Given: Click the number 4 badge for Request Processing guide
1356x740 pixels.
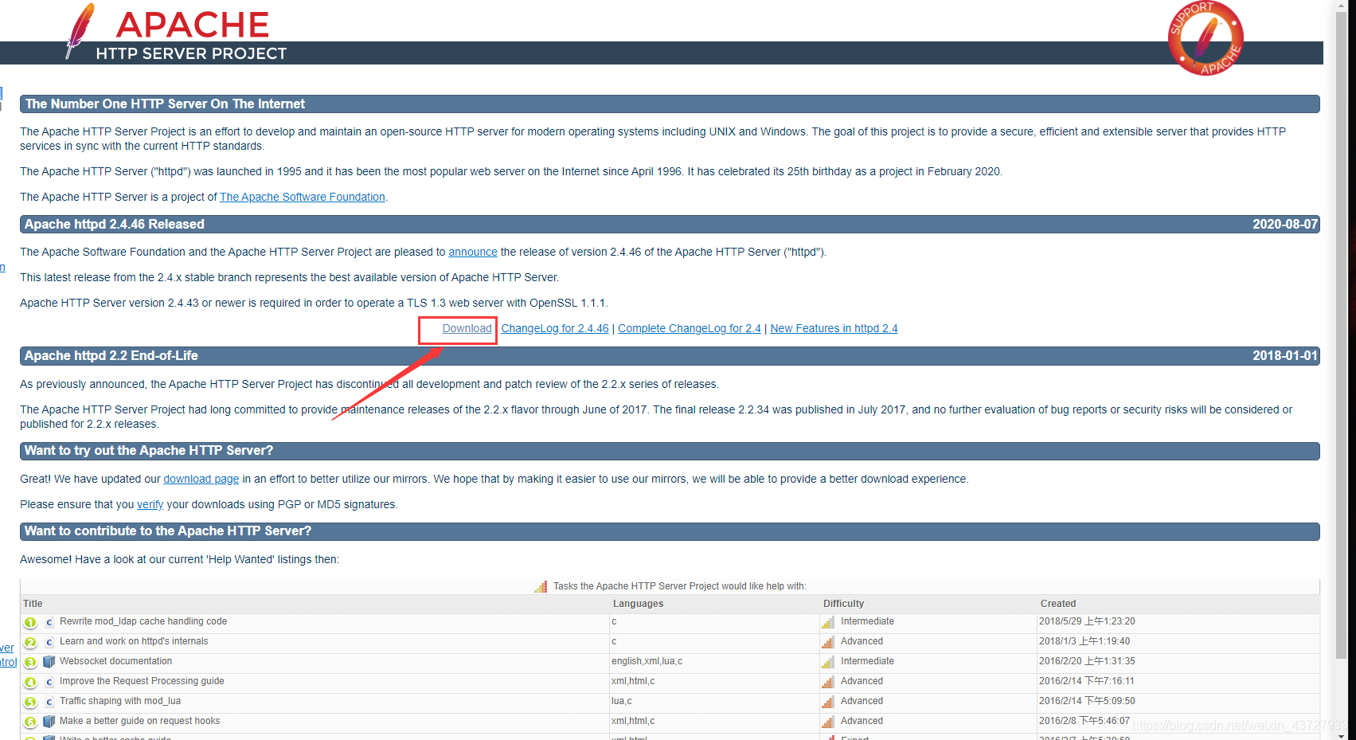Looking at the screenshot, I should tap(30, 683).
